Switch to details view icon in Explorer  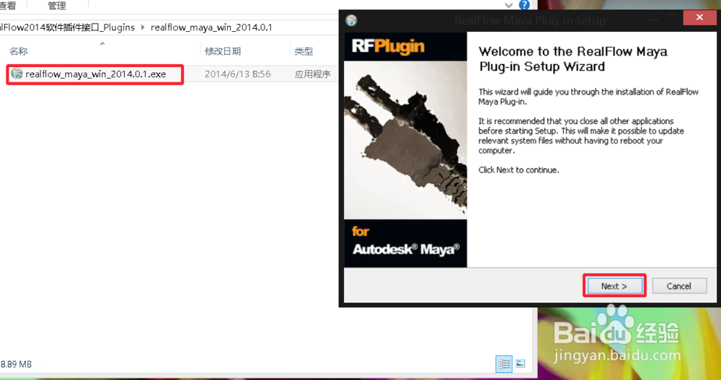pos(503,364)
